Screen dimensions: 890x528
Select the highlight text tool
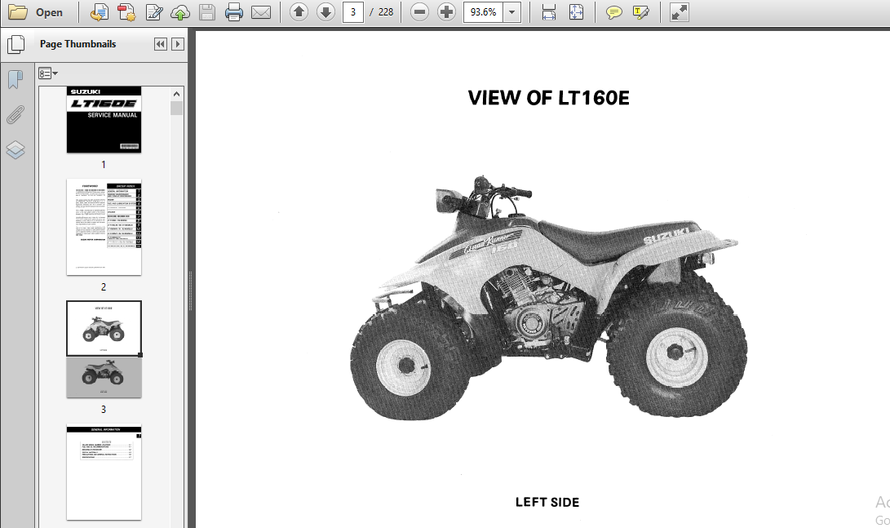641,12
